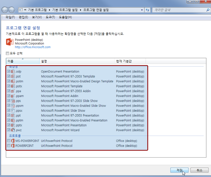Click the .ppam file type icon
211x177 pixels.
[x=13, y=96]
